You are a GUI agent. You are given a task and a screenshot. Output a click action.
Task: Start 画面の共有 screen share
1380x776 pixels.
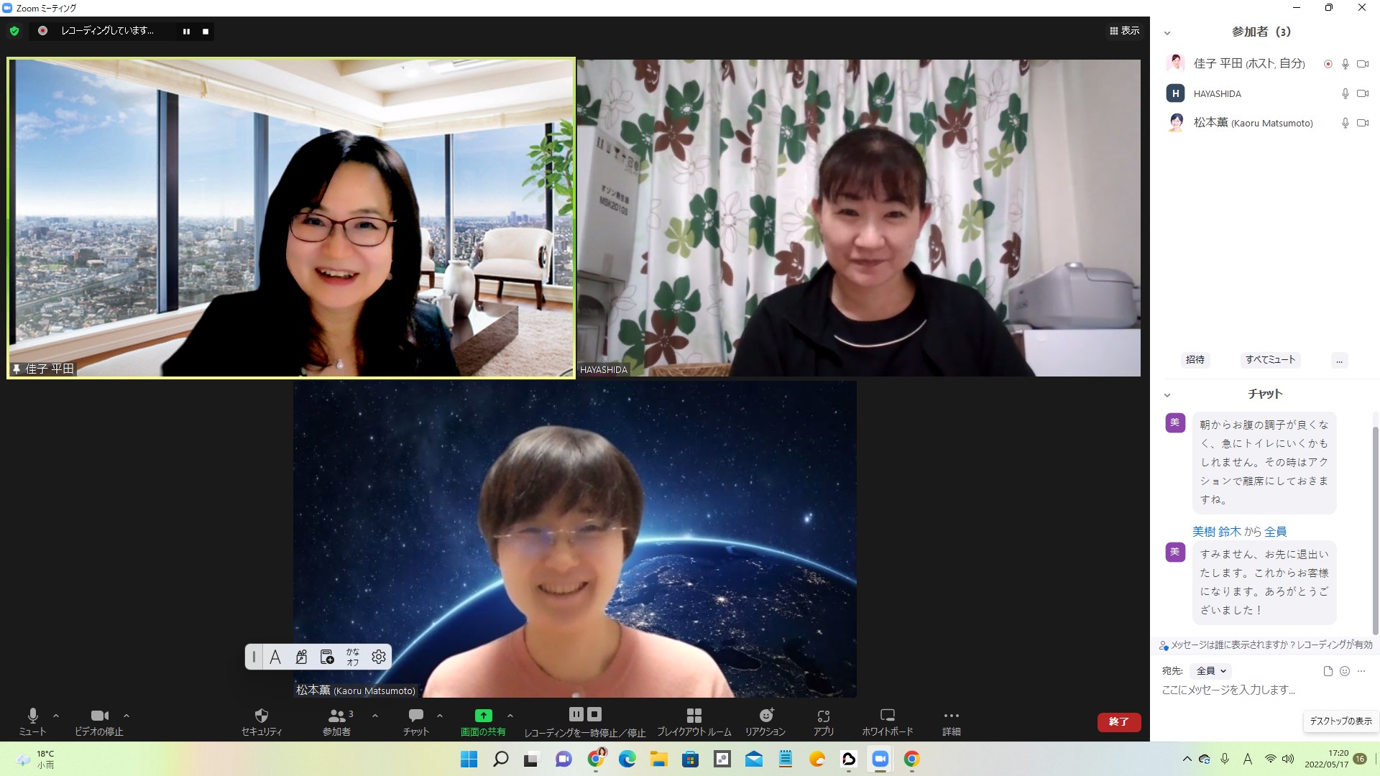(x=483, y=721)
